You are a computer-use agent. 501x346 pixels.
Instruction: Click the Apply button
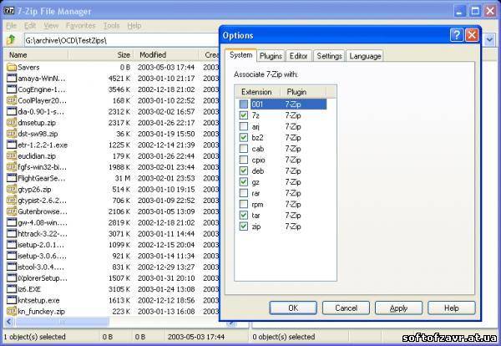pyautogui.click(x=399, y=308)
